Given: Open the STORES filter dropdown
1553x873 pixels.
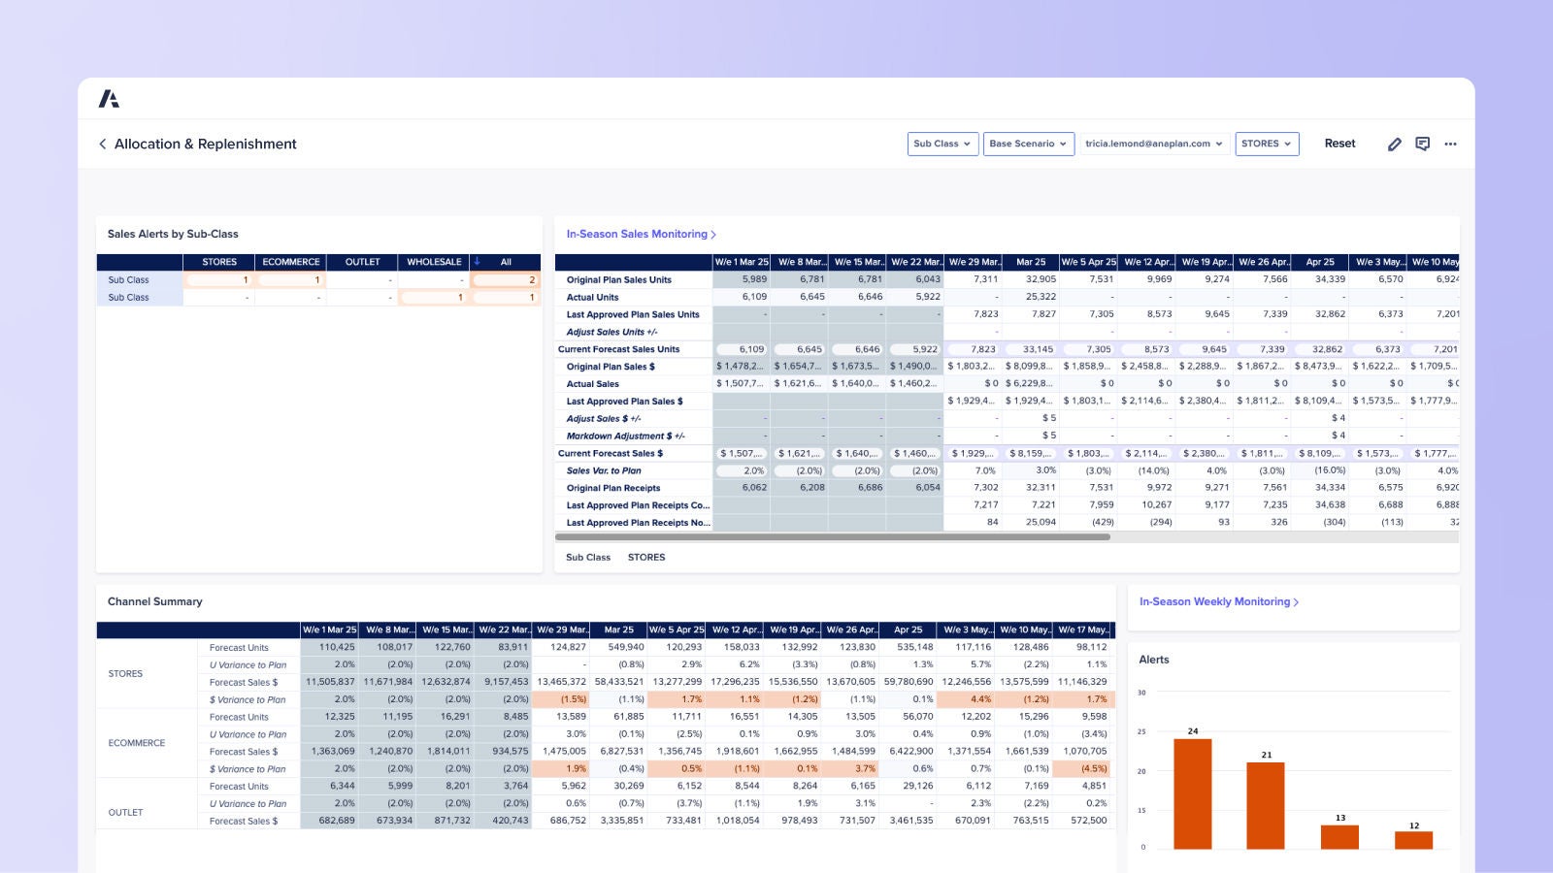Looking at the screenshot, I should coord(1267,144).
